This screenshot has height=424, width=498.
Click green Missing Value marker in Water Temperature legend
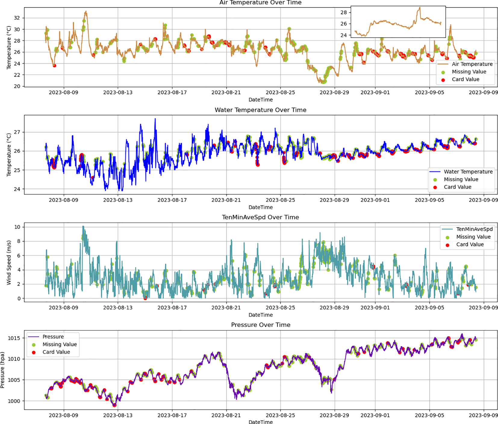(x=435, y=180)
